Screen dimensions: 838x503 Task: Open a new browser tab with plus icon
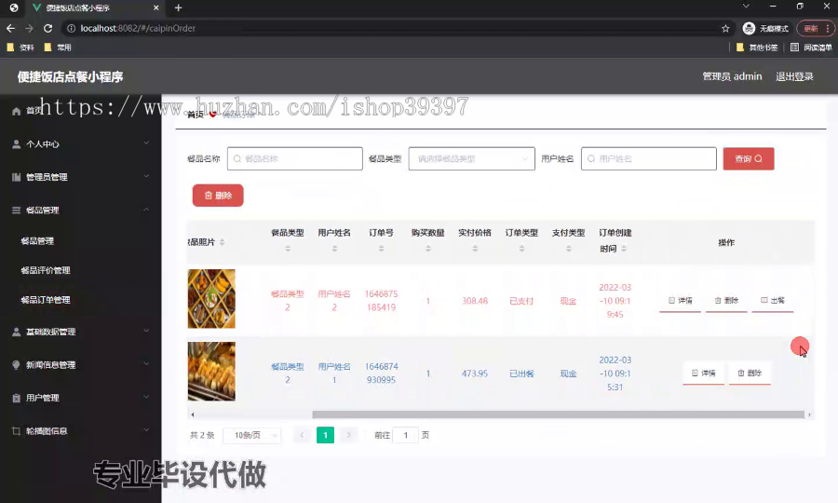[x=179, y=7]
